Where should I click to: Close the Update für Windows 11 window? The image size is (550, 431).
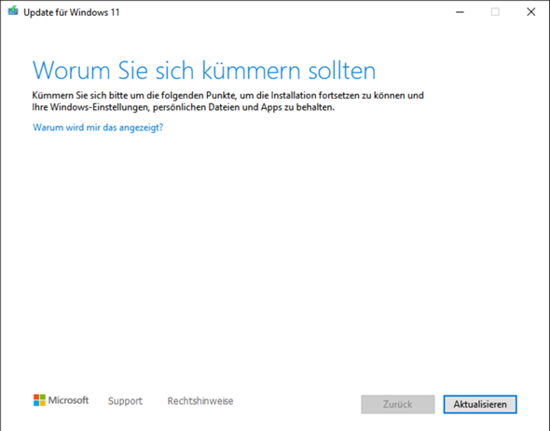click(531, 12)
